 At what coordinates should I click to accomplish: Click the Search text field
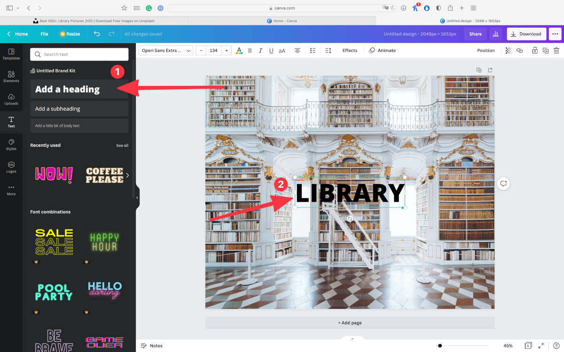[79, 54]
